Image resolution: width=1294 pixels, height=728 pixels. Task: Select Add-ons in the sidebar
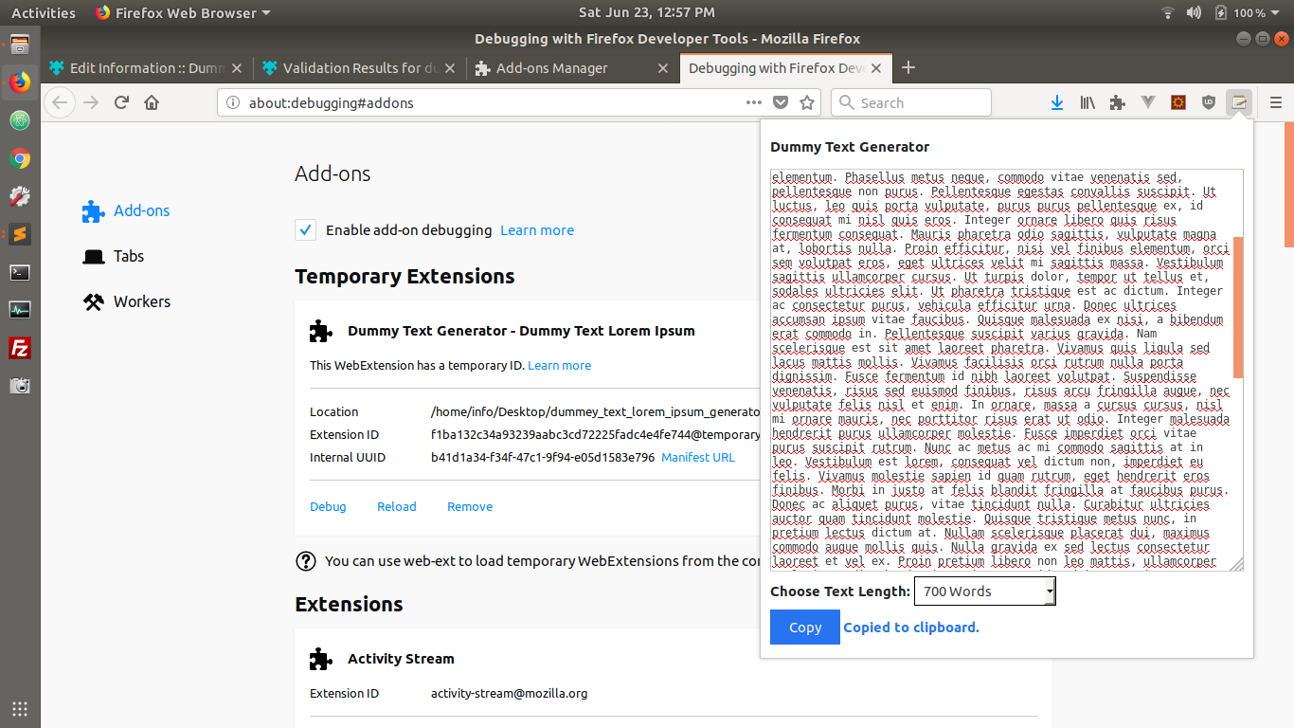coord(126,210)
